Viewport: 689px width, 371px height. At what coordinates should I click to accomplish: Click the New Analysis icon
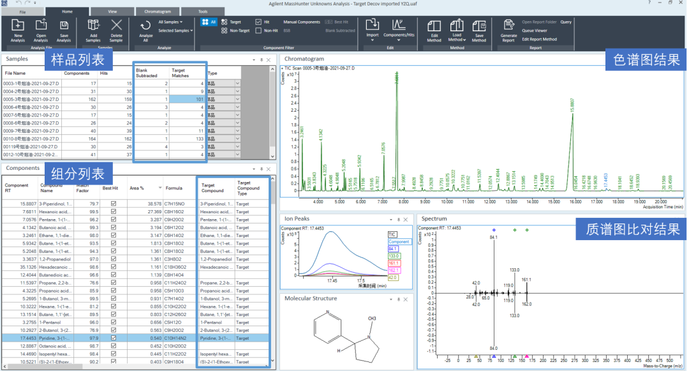click(x=18, y=26)
